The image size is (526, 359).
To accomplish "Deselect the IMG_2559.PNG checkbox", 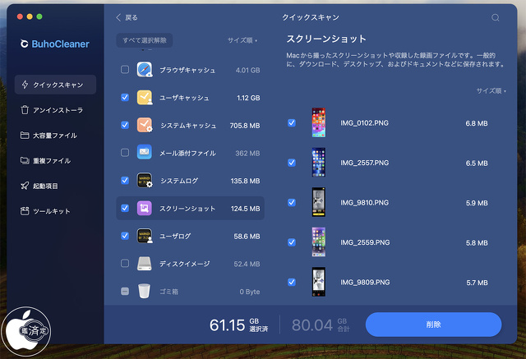I will 292,242.
